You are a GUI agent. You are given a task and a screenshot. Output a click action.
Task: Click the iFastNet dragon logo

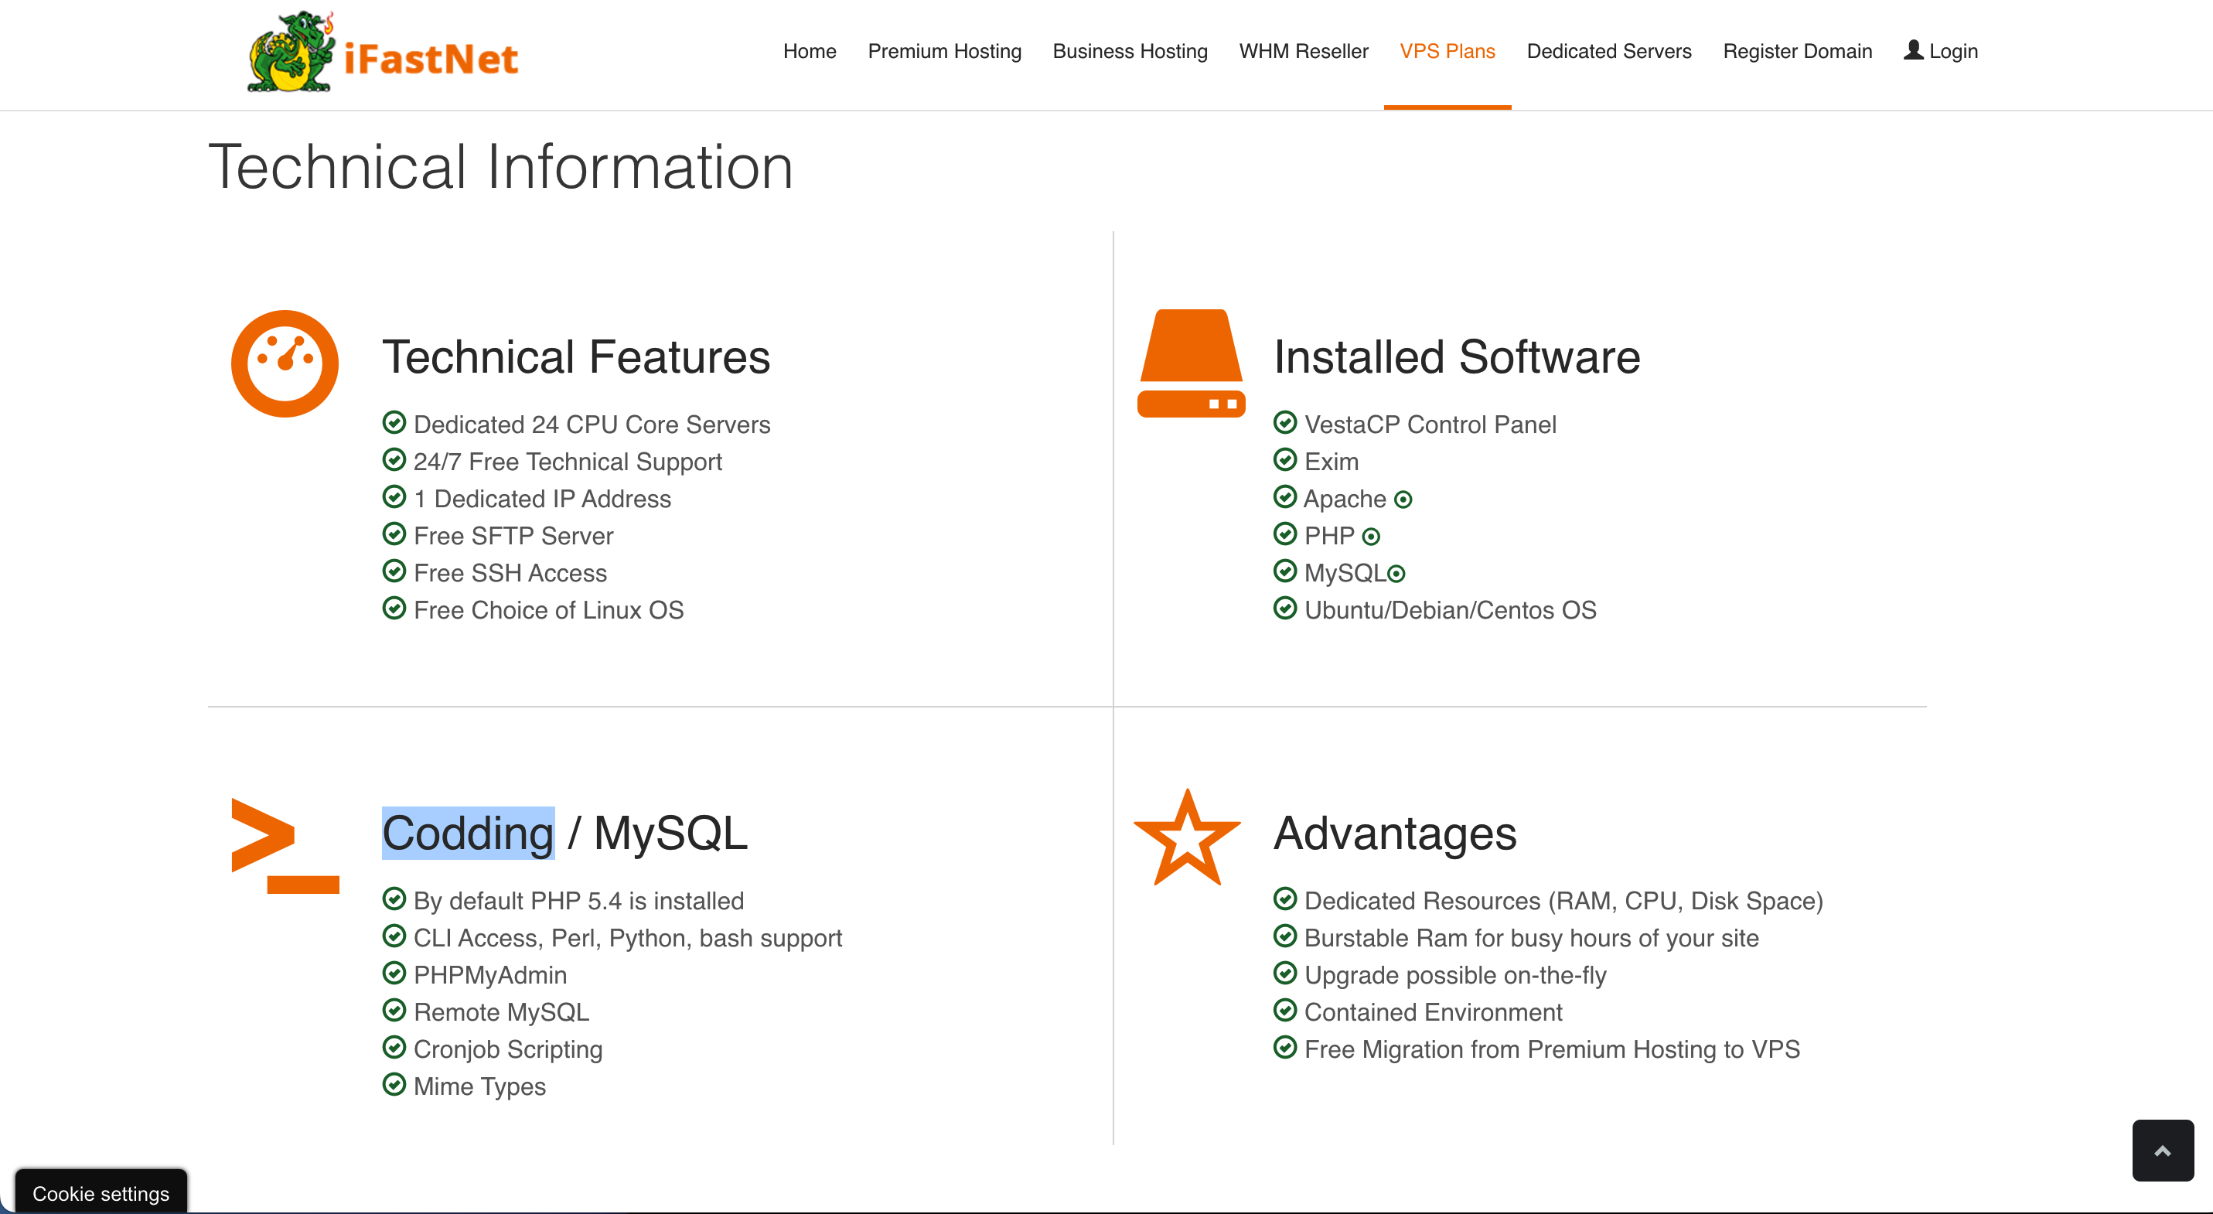pos(291,52)
